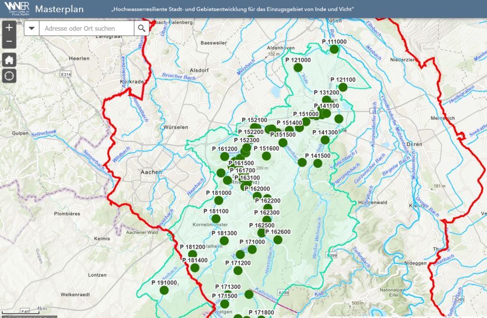The width and height of the screenshot is (487, 318).
Task: Find my location on the map
Action: (x=9, y=75)
